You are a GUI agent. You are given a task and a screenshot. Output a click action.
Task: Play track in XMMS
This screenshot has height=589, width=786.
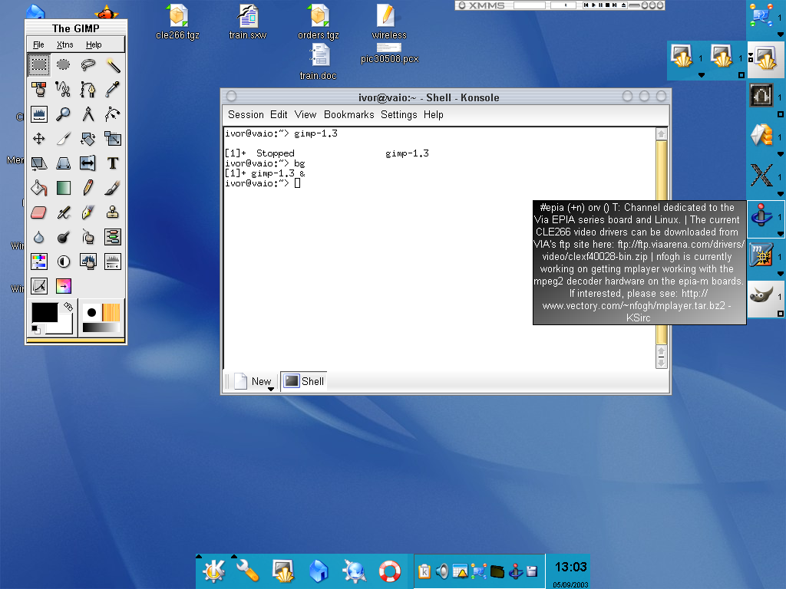coord(593,5)
